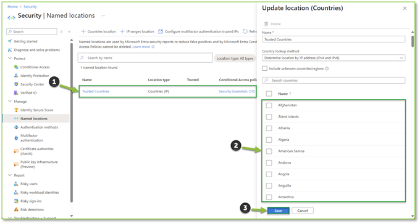Add a Countries location with plus icon
The height and width of the screenshot is (224, 420).
point(83,31)
